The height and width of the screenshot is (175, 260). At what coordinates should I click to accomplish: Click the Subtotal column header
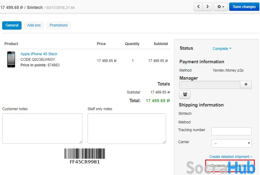point(161,44)
